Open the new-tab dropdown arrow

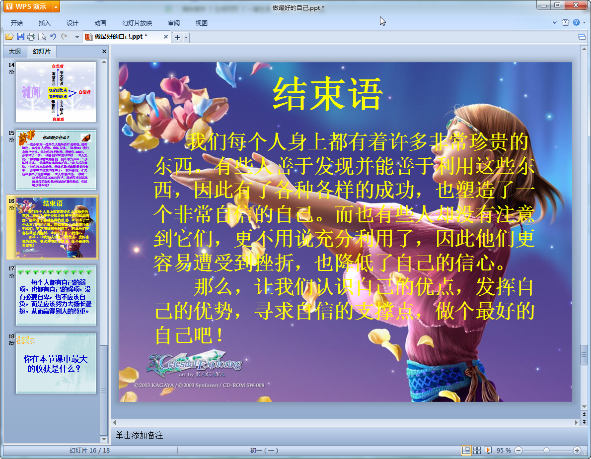[x=186, y=37]
